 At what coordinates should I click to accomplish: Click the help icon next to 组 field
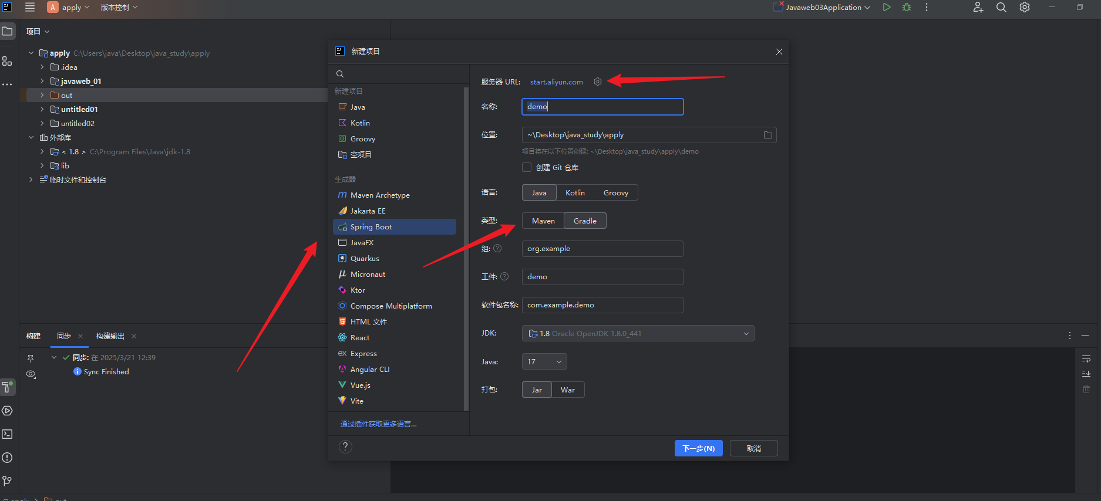(x=497, y=248)
